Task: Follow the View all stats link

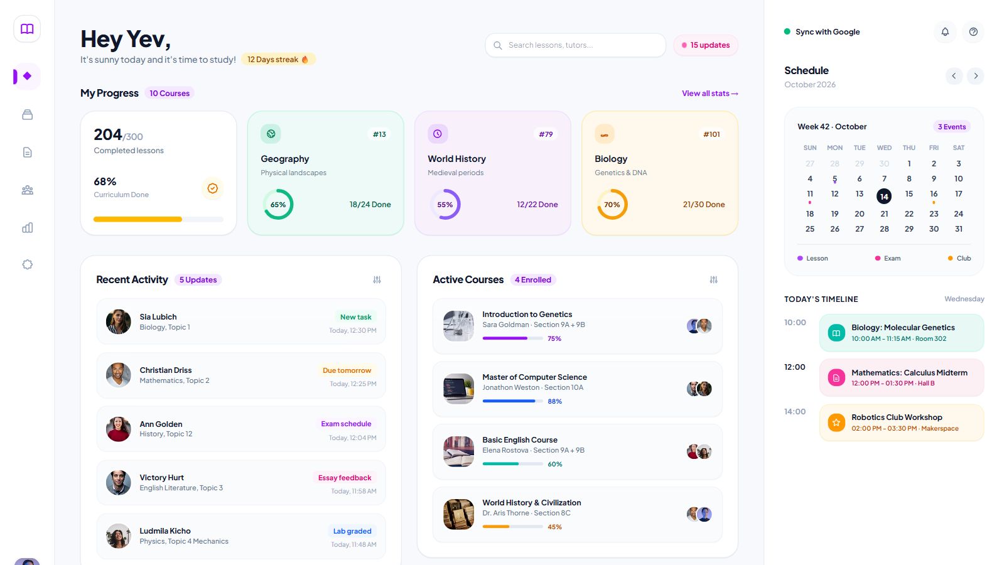Action: pos(710,94)
